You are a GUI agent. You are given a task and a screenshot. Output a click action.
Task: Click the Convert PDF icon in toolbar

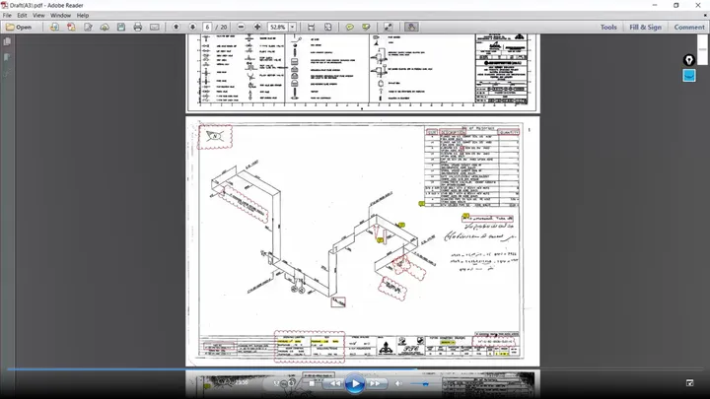pyautogui.click(x=71, y=28)
